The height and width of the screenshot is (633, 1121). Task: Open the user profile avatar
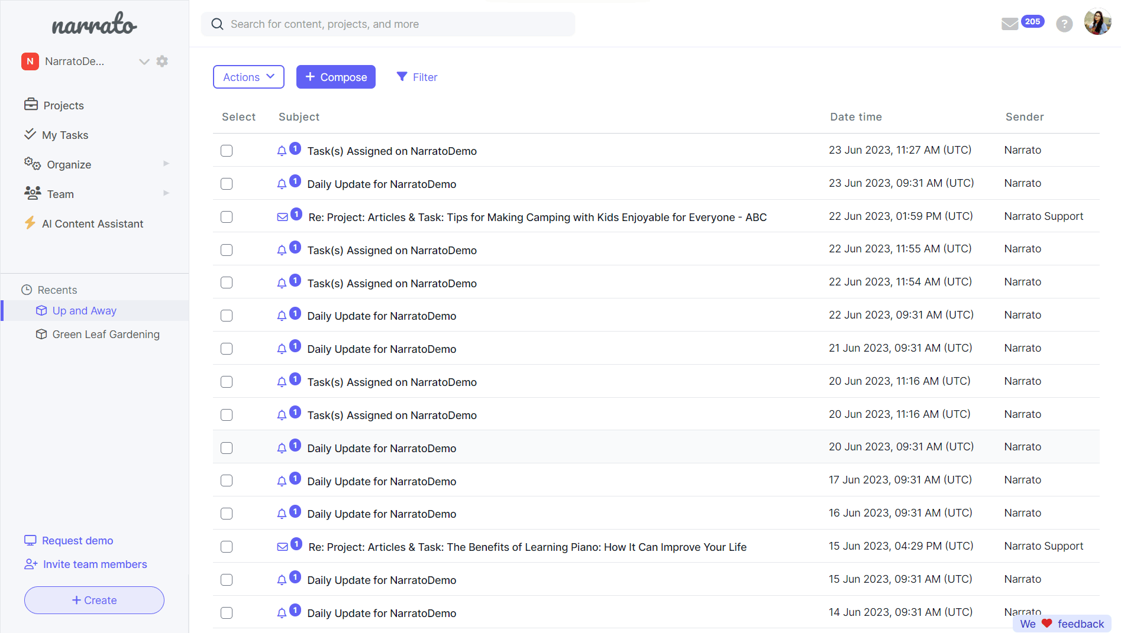(x=1097, y=22)
